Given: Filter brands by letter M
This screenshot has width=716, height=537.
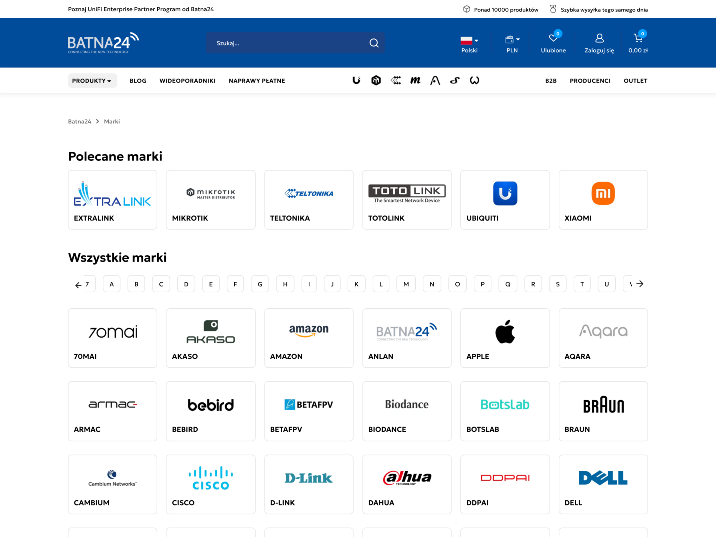Looking at the screenshot, I should 406,284.
